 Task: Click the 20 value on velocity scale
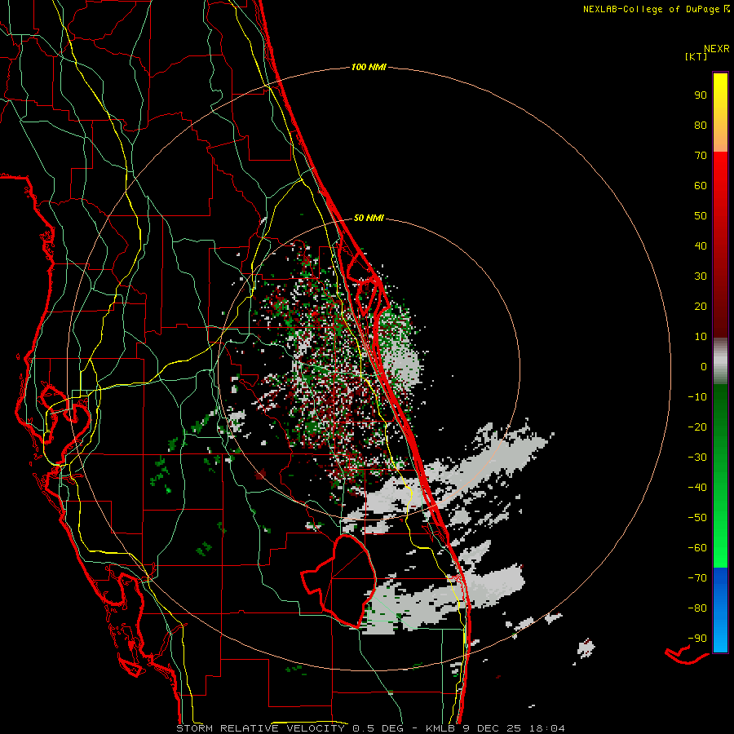701,307
